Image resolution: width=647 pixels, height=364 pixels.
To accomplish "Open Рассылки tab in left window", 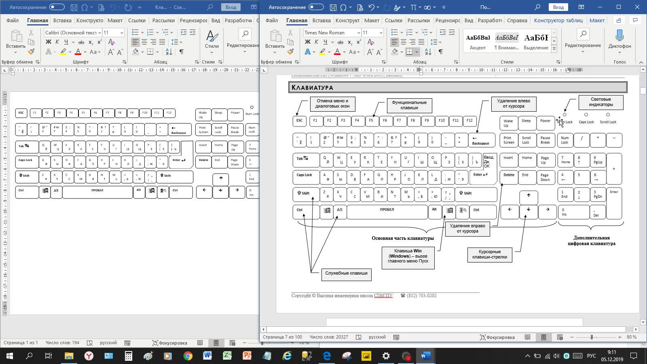I will 163,20.
